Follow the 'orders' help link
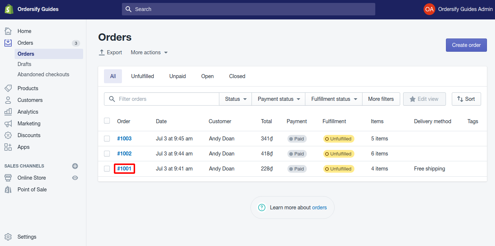This screenshot has height=246, width=495. click(319, 208)
